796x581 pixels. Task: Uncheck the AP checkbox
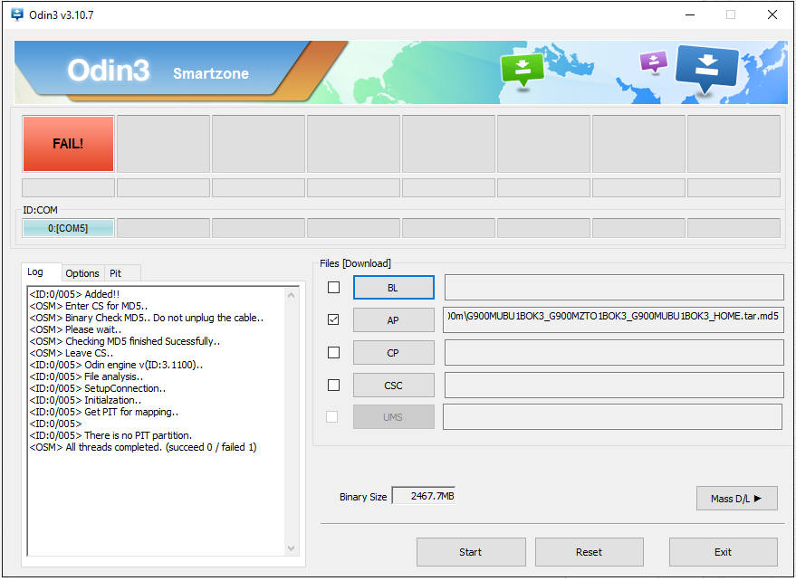pyautogui.click(x=333, y=319)
